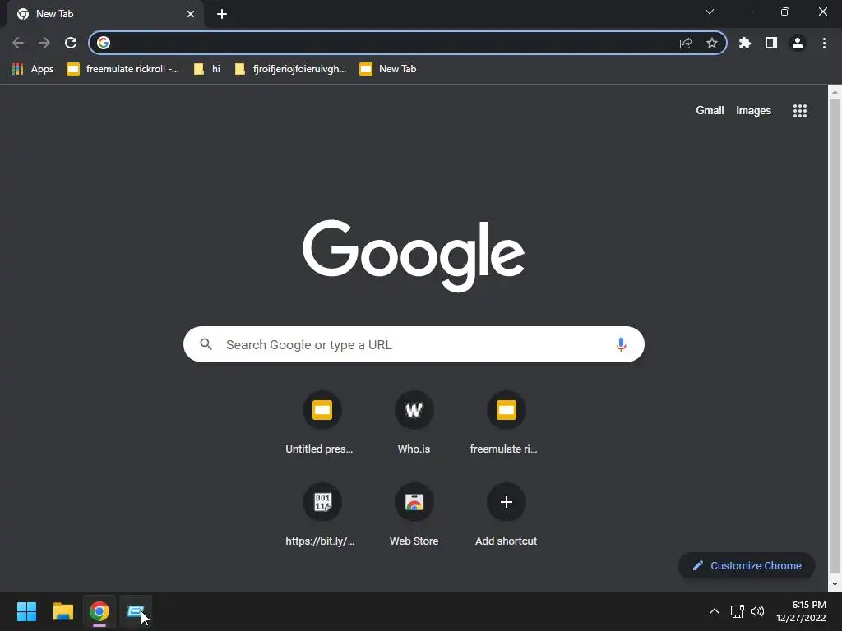Viewport: 842px width, 631px height.
Task: Open a new tab with the plus button
Action: [222, 14]
